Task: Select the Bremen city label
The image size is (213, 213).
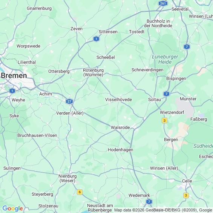Action: pos(14,75)
